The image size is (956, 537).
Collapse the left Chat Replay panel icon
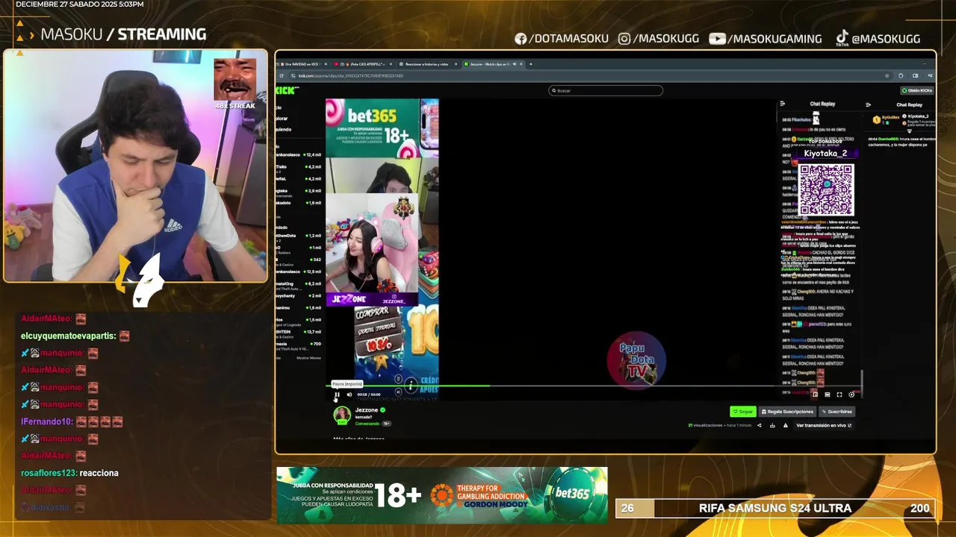click(782, 104)
